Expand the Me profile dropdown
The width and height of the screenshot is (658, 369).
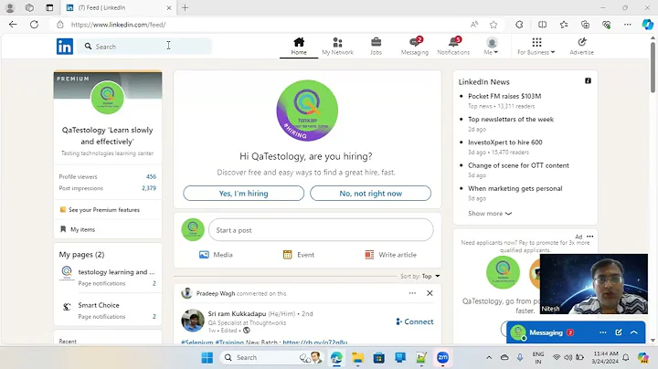[492, 46]
